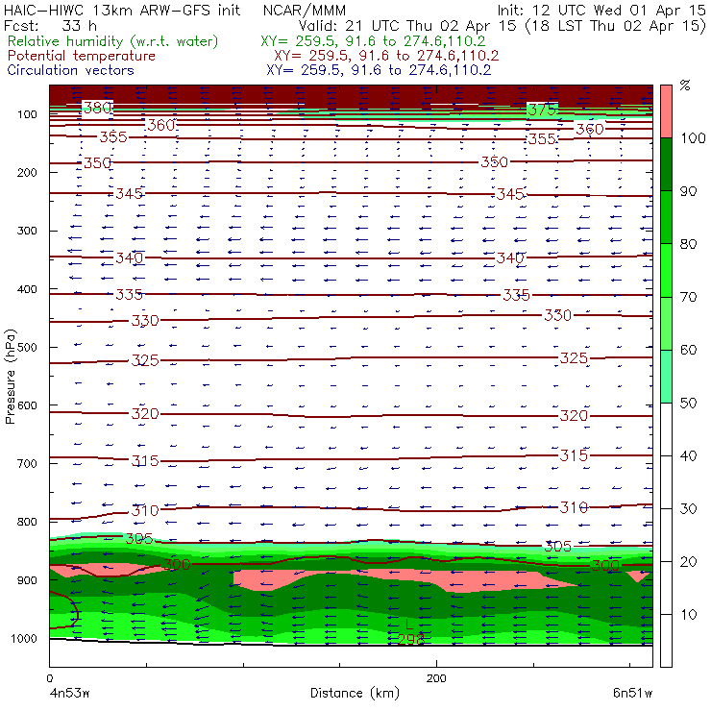
Task: Click the '6n51w' end coordinate label
Action: point(633,693)
